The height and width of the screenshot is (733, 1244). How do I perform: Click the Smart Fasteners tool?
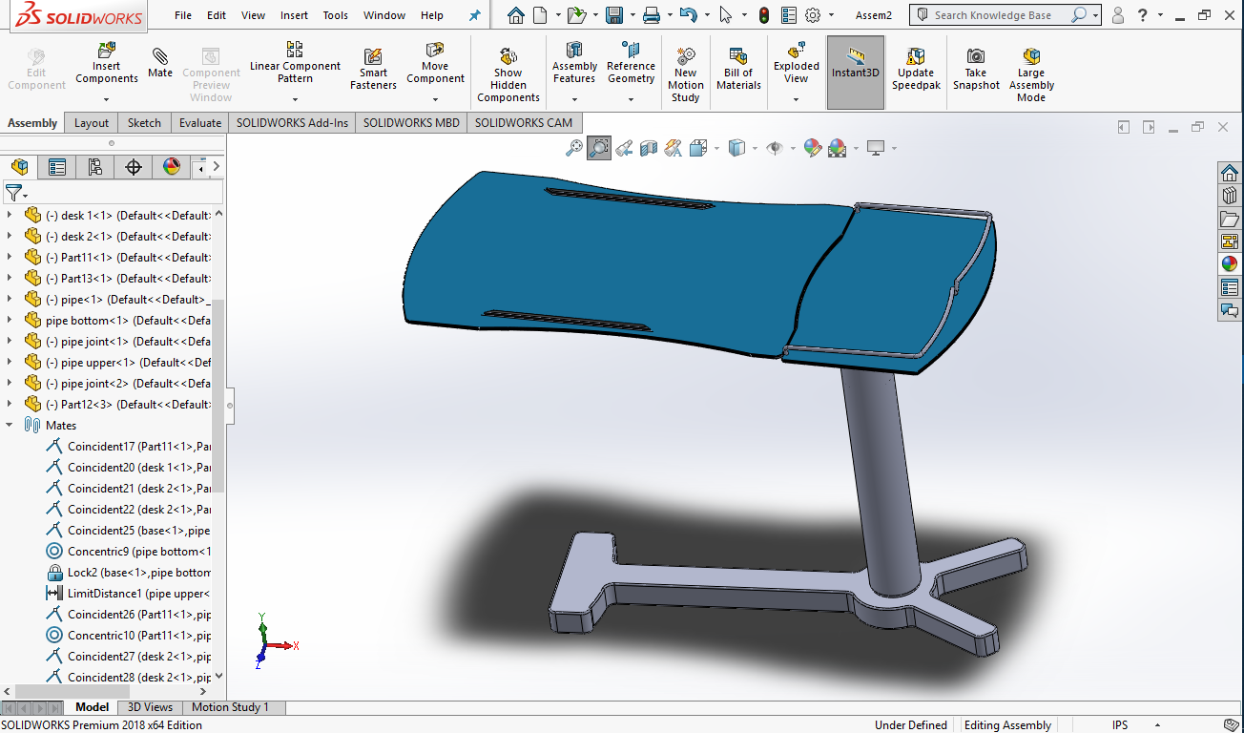click(x=373, y=70)
